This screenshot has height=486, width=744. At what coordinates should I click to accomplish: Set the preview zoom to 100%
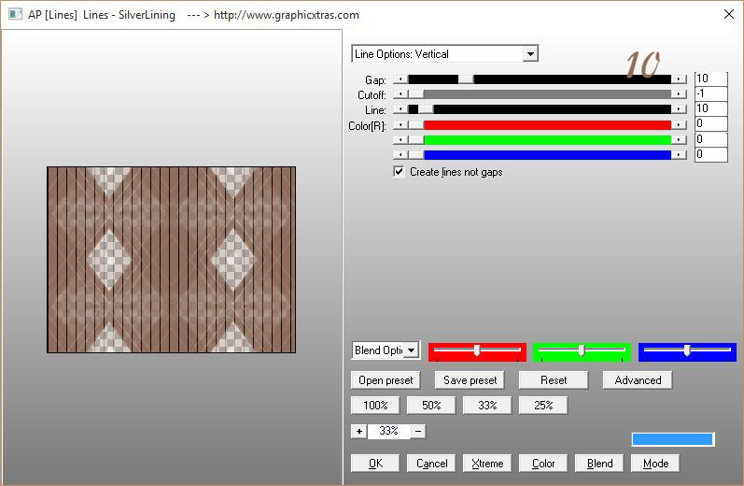(375, 406)
